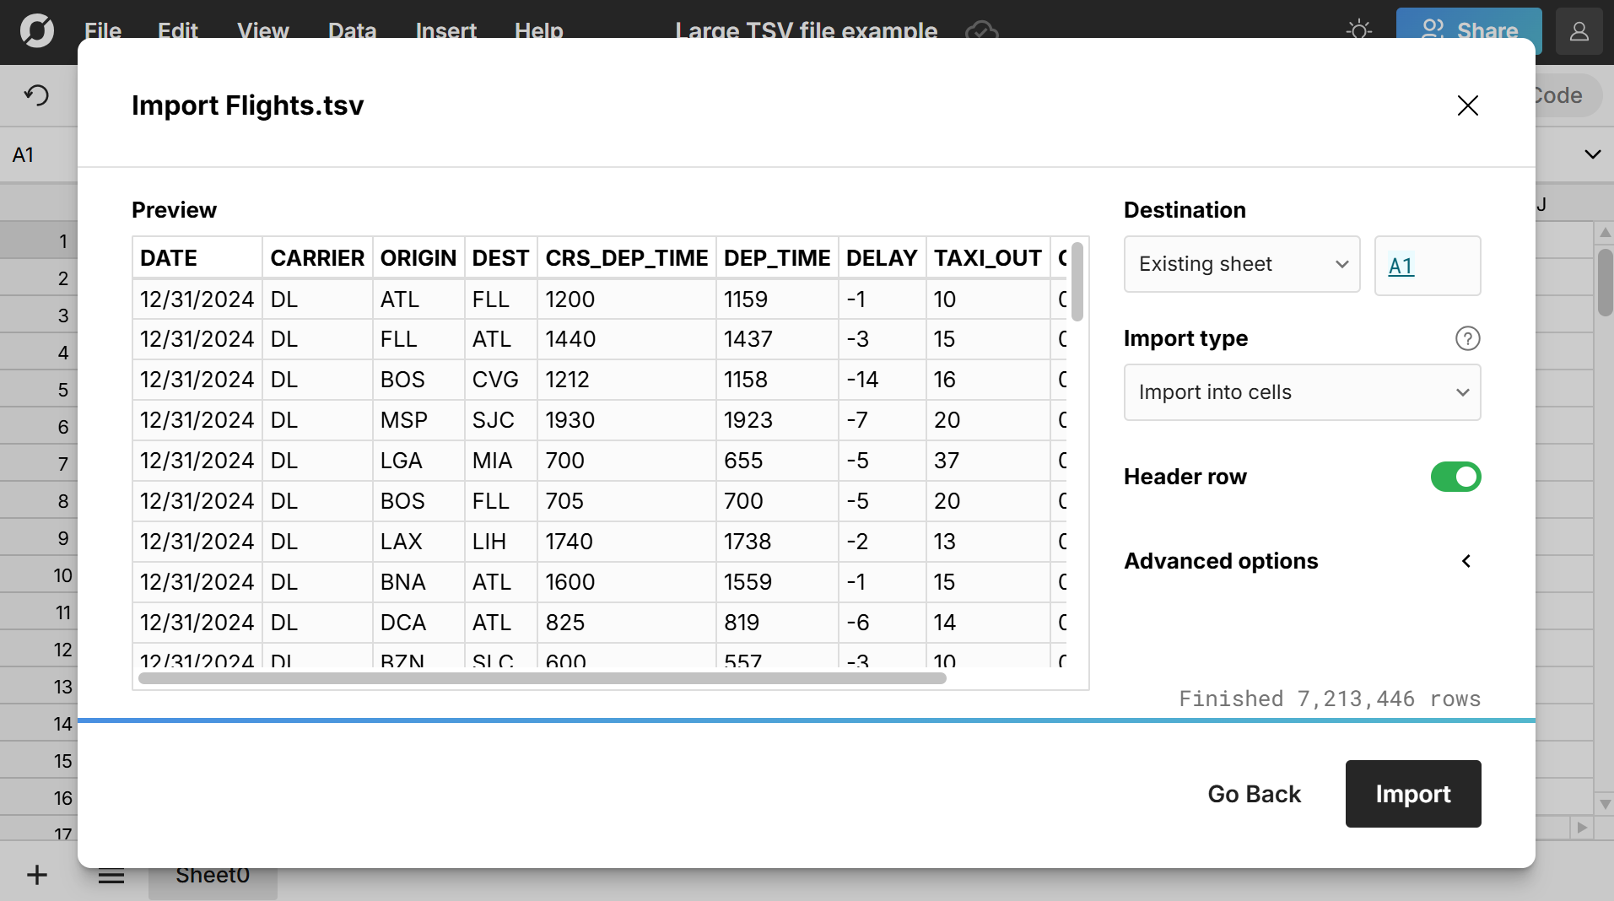Viewport: 1614px width, 901px height.
Task: Toggle light/dark theme with the sun icon
Action: pyautogui.click(x=1358, y=28)
